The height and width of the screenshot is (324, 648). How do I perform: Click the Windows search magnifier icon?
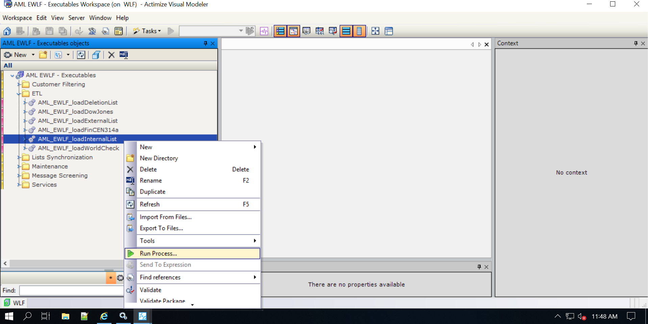click(27, 316)
